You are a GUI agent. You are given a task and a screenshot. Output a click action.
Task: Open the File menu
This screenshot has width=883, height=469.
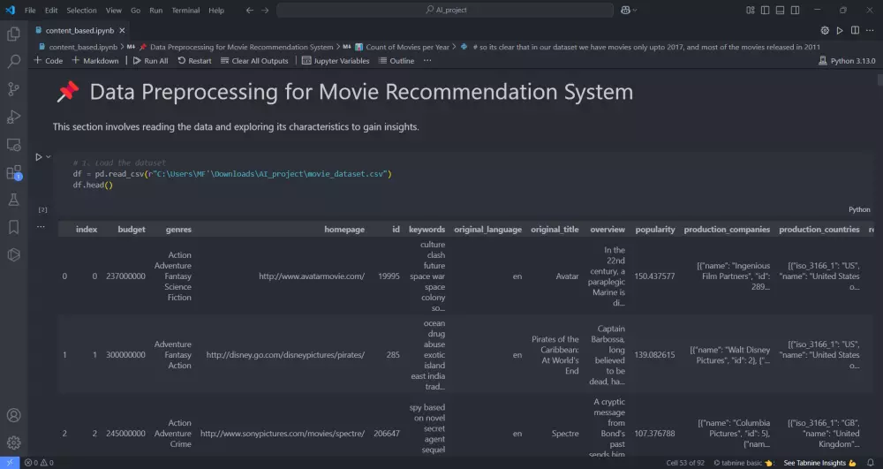[30, 10]
